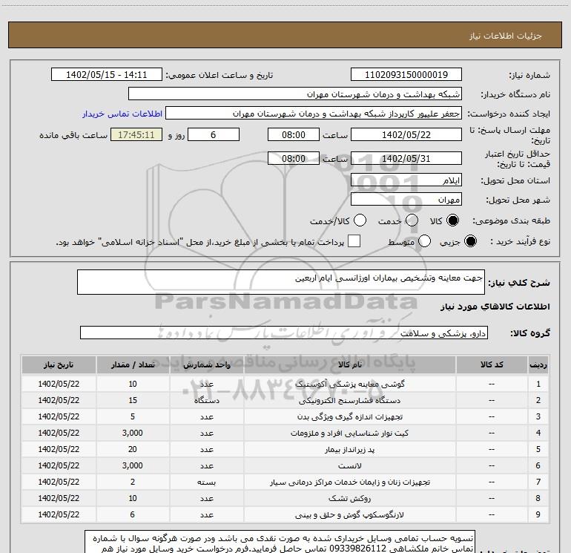Click the response deadline date 1402/05/22 field
This screenshot has height=553, width=571.
[x=406, y=134]
